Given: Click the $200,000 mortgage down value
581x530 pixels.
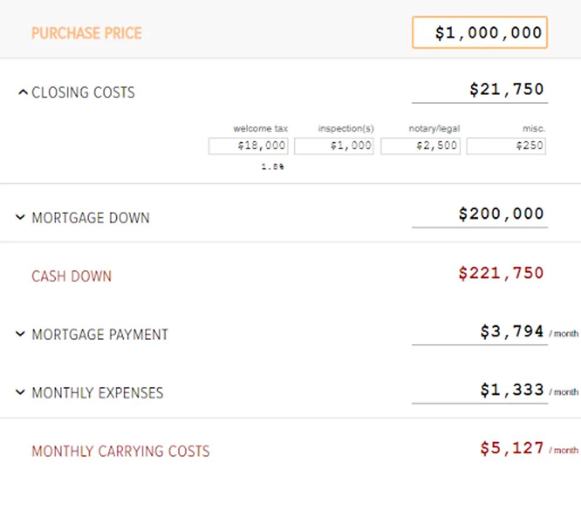Looking at the screenshot, I should point(501,214).
